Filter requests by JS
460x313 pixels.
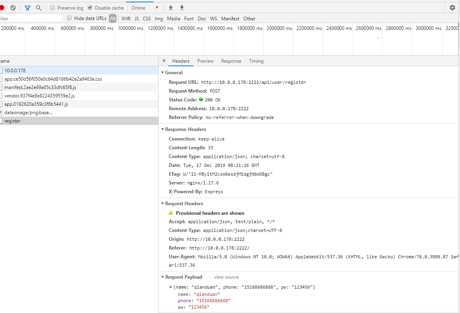tap(136, 18)
